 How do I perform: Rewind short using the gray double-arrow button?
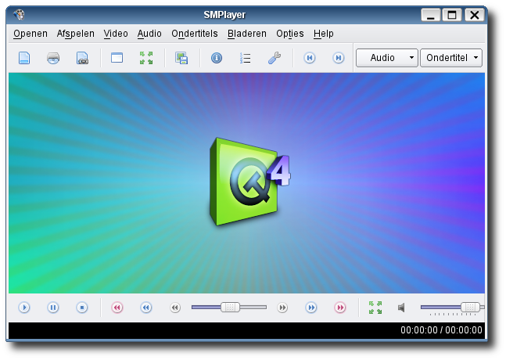coord(175,308)
